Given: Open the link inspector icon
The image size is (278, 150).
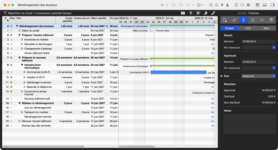Looking at the screenshot, I should [x=234, y=20].
